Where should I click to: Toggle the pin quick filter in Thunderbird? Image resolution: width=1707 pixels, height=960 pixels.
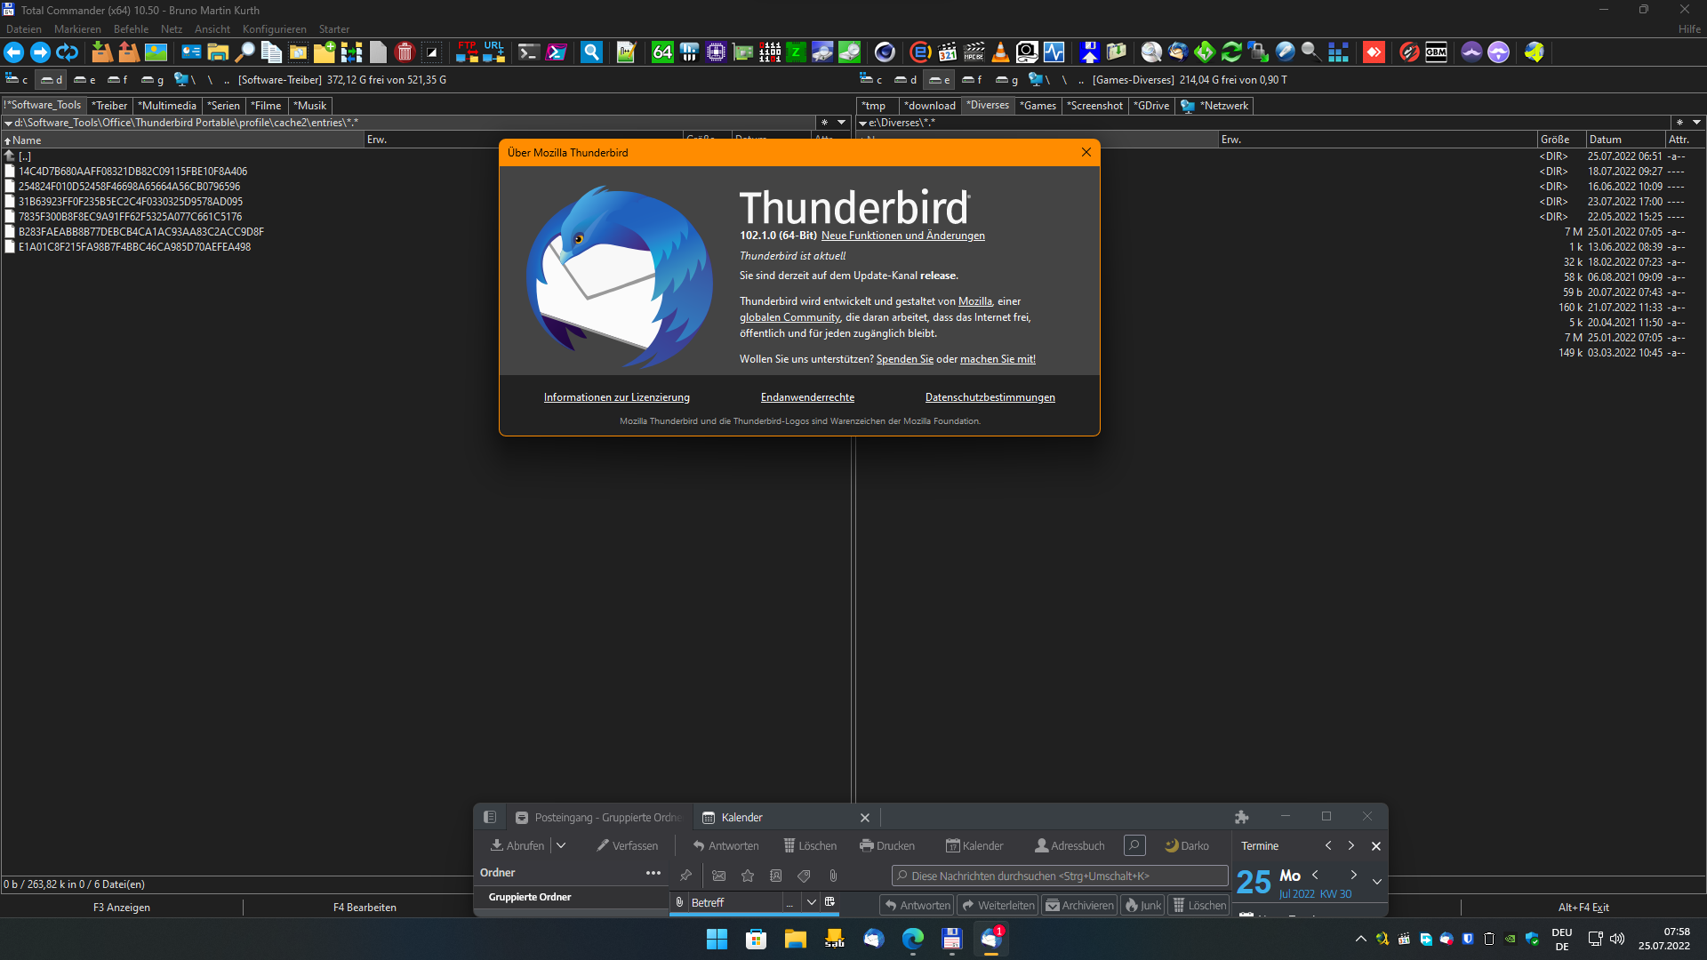[685, 876]
